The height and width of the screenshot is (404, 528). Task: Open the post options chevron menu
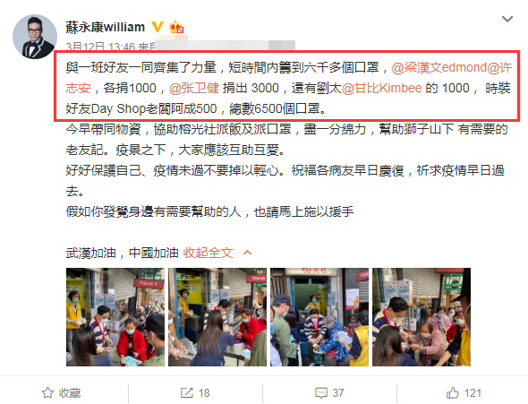pos(507,19)
